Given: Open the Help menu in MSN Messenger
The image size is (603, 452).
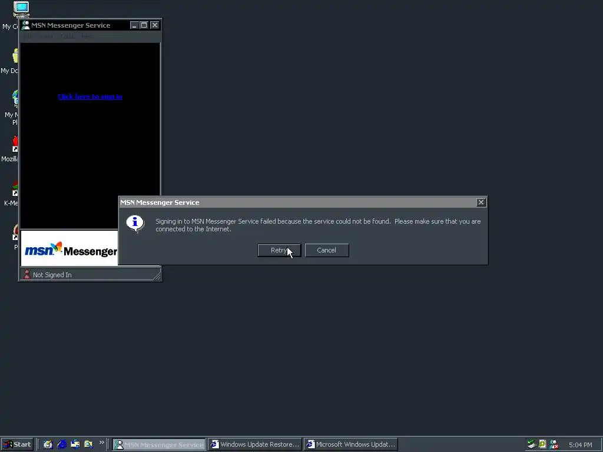Looking at the screenshot, I should click(x=87, y=36).
